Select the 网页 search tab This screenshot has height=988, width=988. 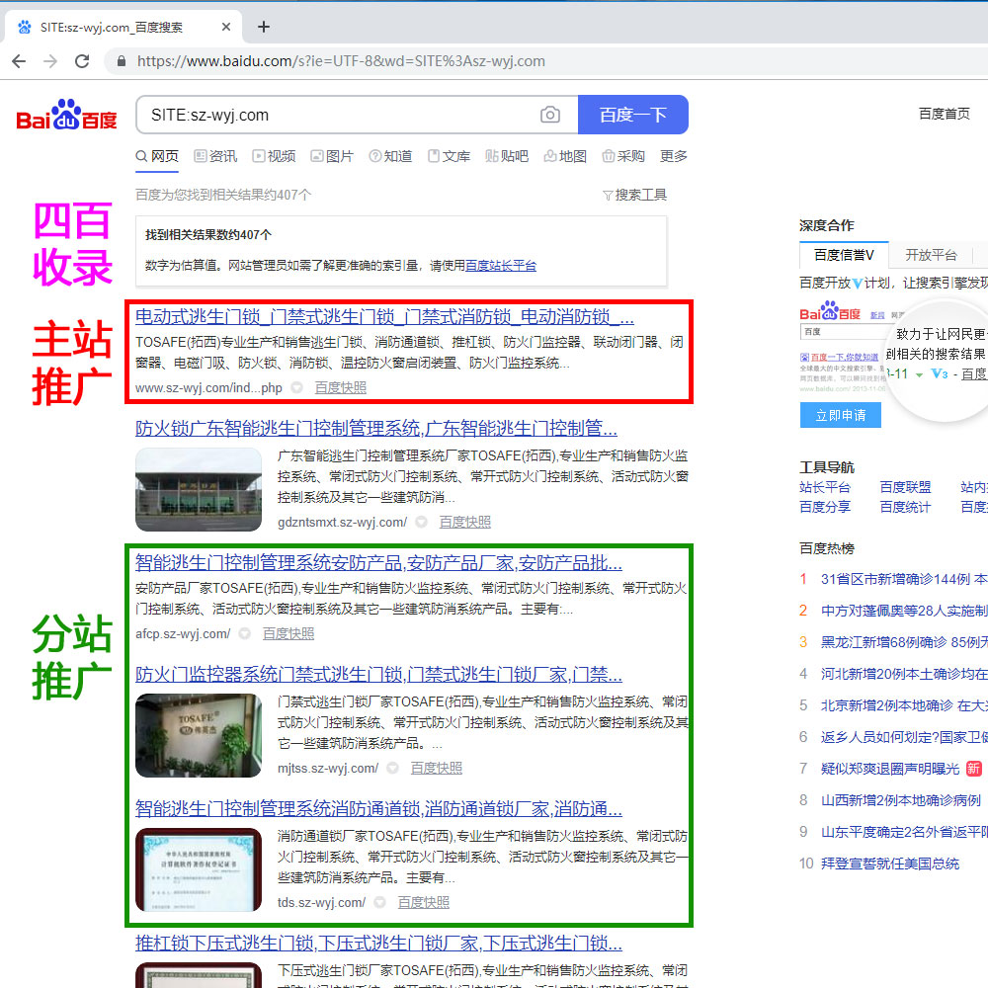click(x=157, y=156)
